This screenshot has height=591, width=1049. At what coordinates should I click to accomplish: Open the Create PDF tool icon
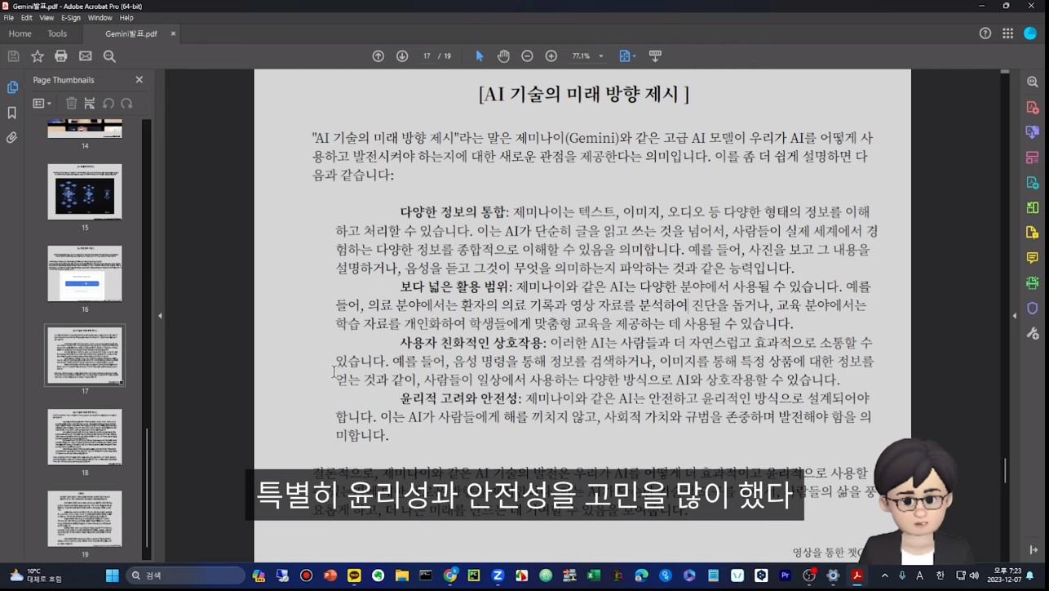pos(1033,108)
